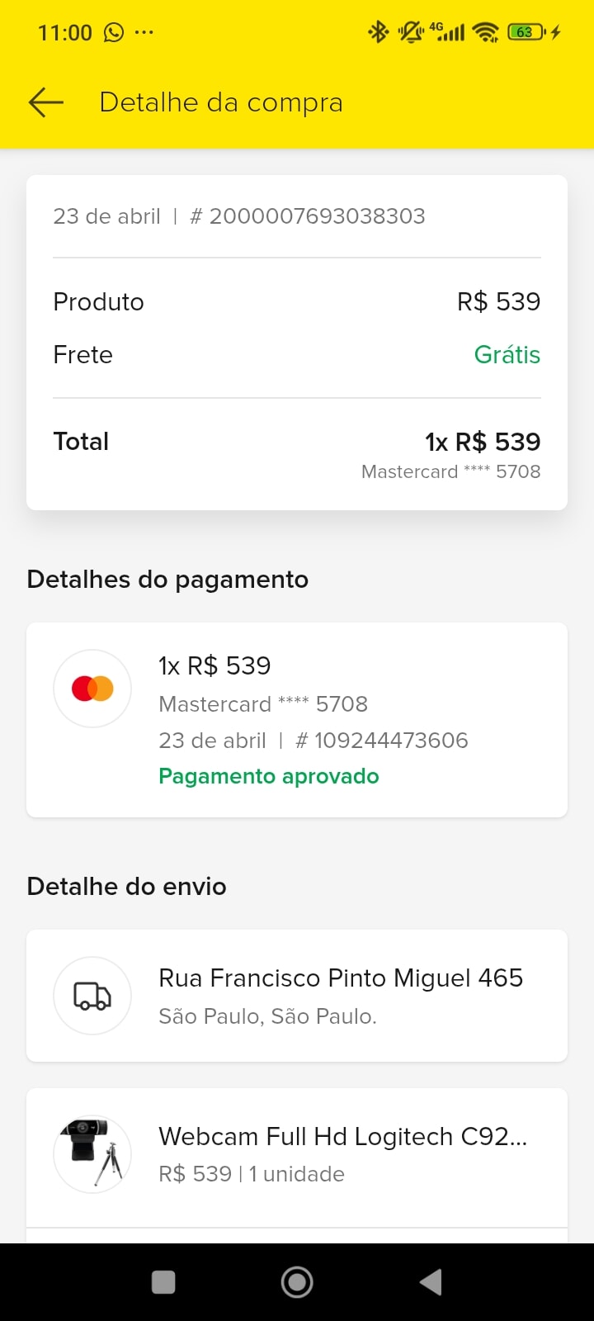The width and height of the screenshot is (594, 1321).
Task: Select the Rua Francisco Pinto Miguel address
Action: (x=340, y=978)
